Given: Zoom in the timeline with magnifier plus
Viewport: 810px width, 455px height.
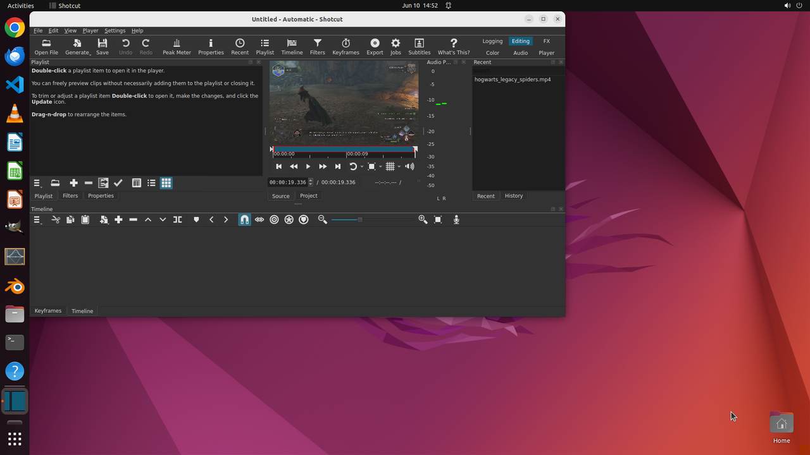Looking at the screenshot, I should pyautogui.click(x=423, y=219).
